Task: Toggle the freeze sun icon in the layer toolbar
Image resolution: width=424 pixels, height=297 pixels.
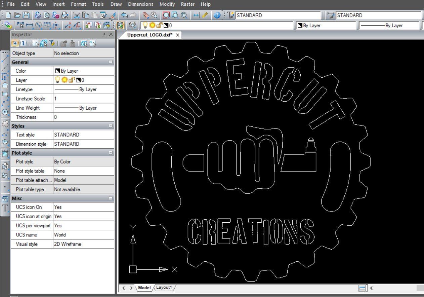Action: coord(152,25)
